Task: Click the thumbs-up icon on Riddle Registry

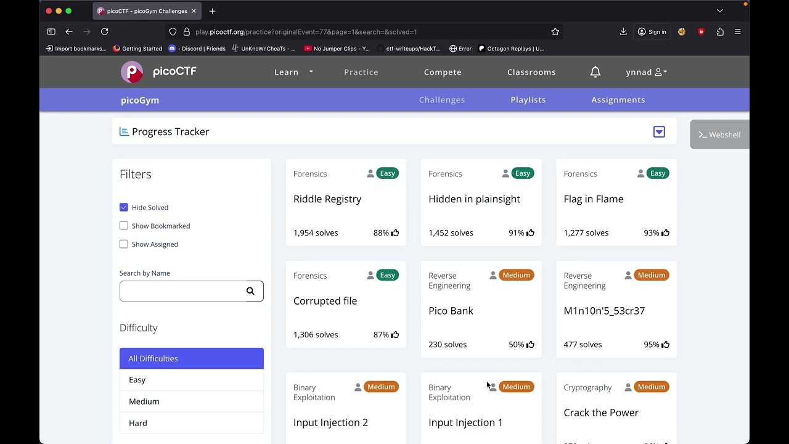Action: [395, 232]
